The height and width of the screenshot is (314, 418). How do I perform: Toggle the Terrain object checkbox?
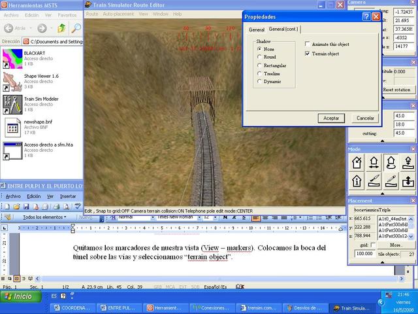[x=308, y=54]
